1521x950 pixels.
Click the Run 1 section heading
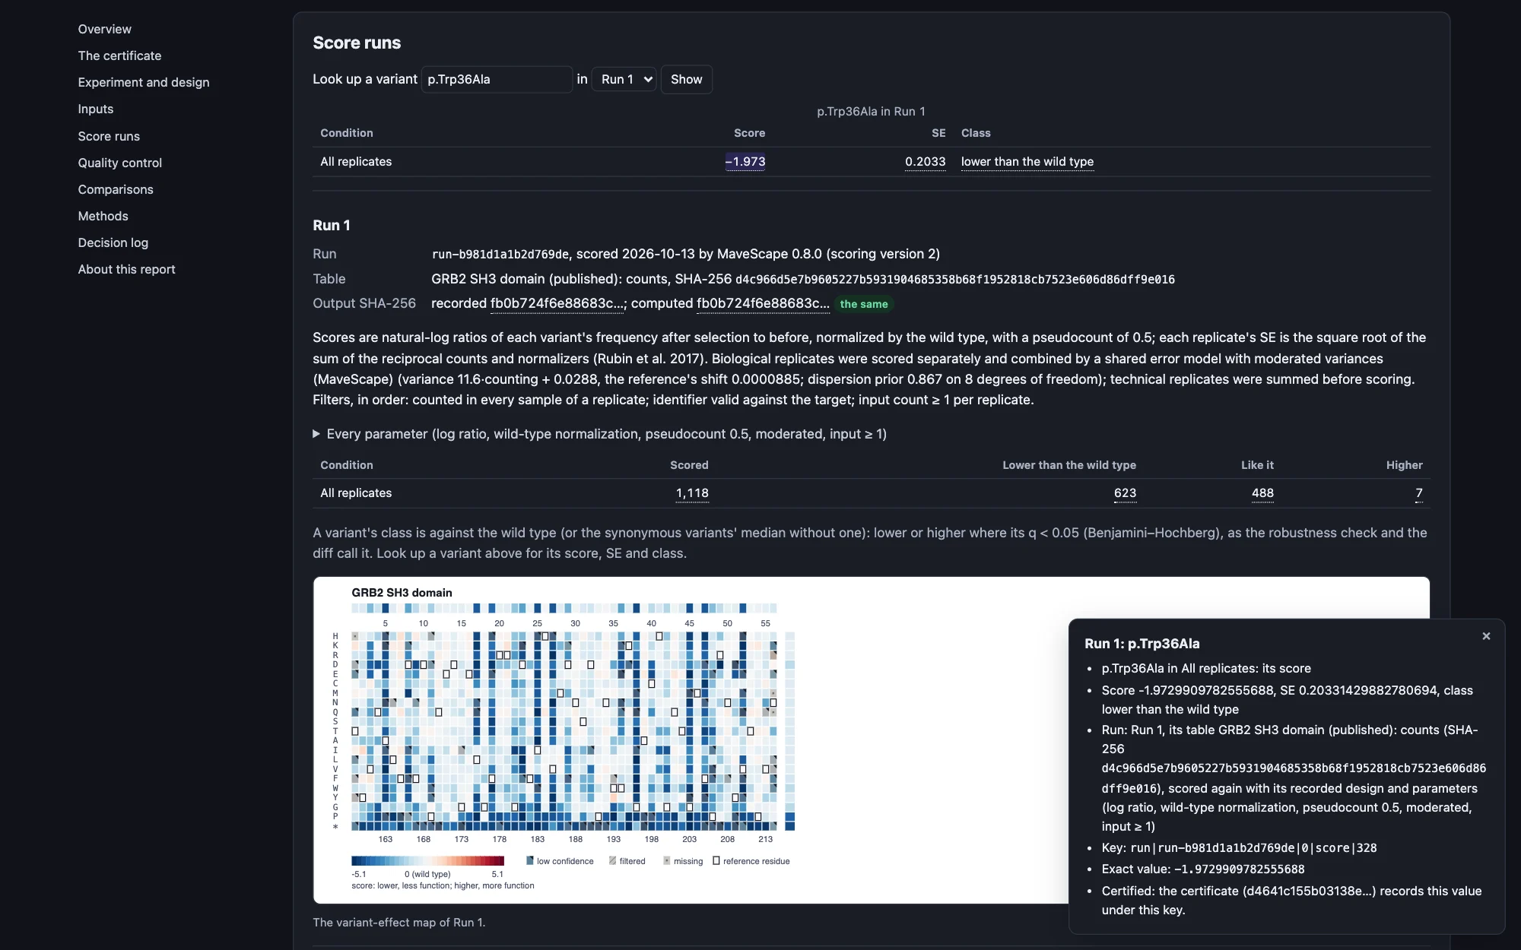tap(332, 225)
